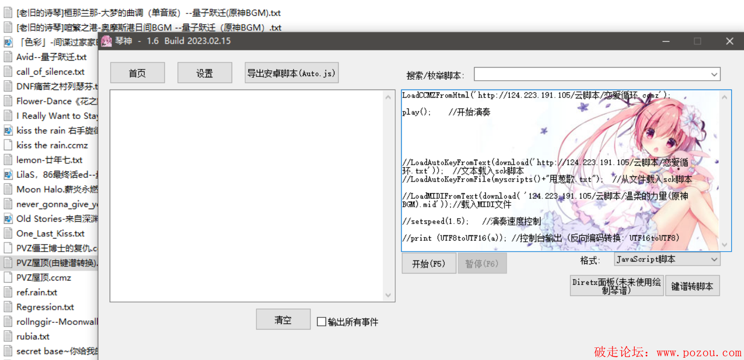
Task: Open the Diretx面板 drawing panel button
Action: tap(616, 286)
